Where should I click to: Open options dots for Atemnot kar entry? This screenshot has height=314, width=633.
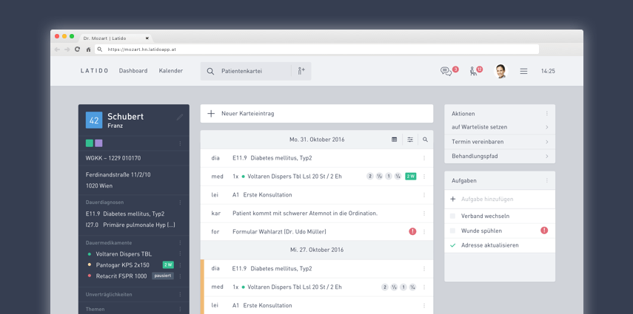[x=424, y=214]
